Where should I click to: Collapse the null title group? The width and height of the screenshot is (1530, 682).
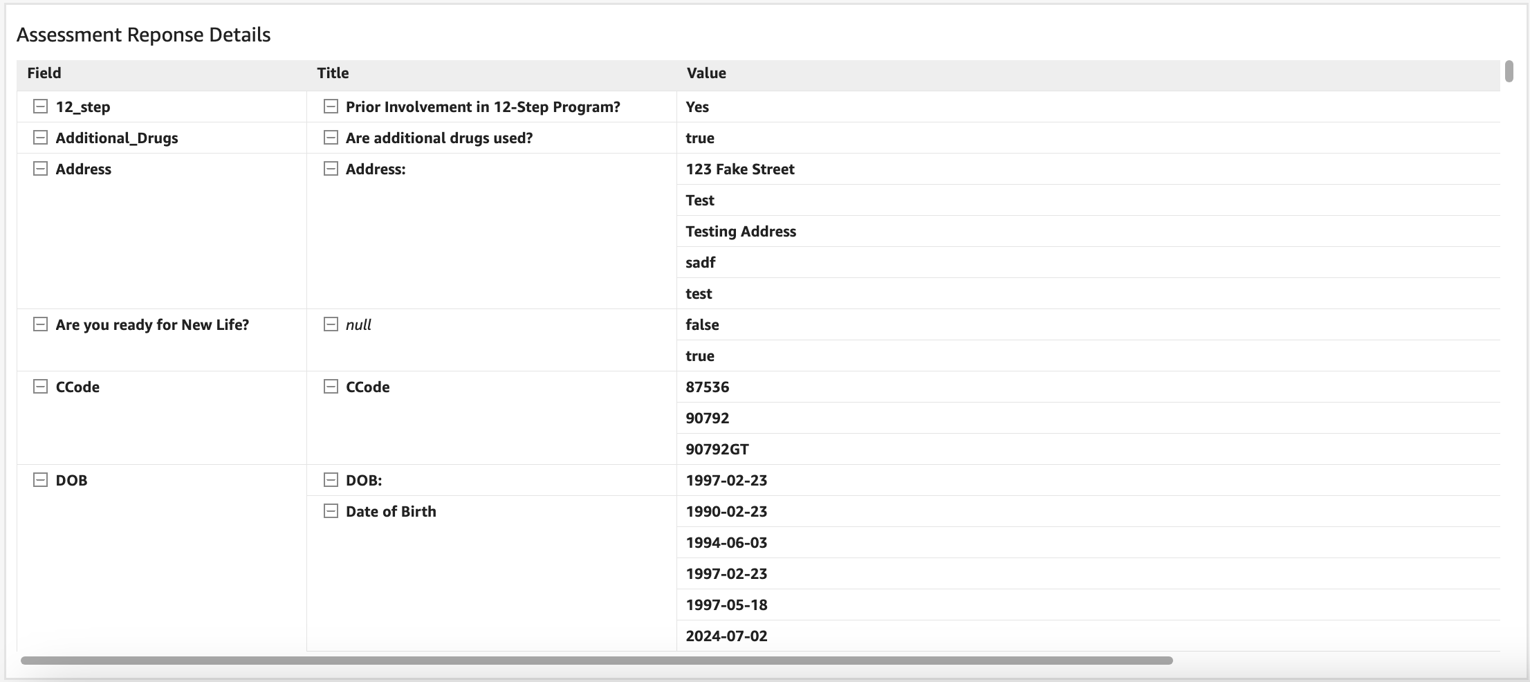[331, 324]
